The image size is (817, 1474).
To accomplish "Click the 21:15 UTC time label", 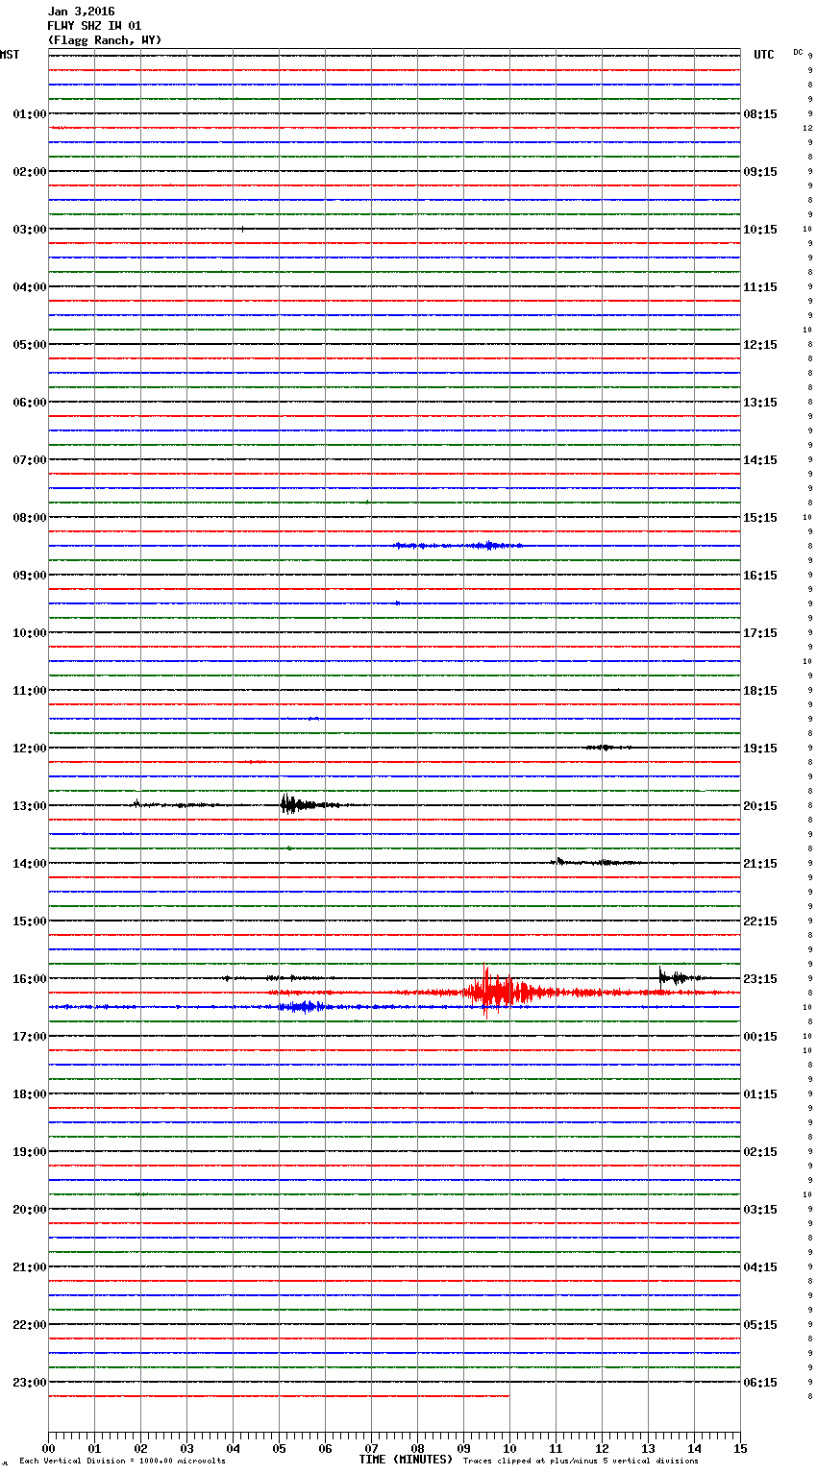I will coord(760,864).
